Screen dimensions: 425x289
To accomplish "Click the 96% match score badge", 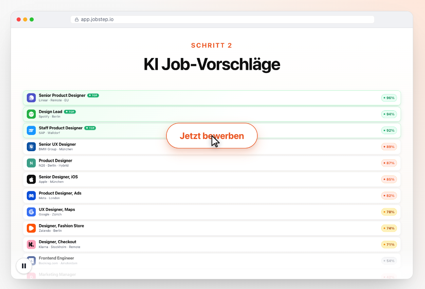I will pos(389,98).
